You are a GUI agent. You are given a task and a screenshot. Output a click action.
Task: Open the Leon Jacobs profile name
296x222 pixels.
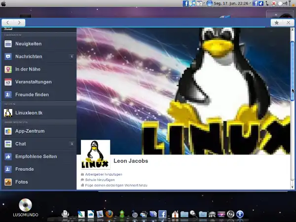[131, 161]
